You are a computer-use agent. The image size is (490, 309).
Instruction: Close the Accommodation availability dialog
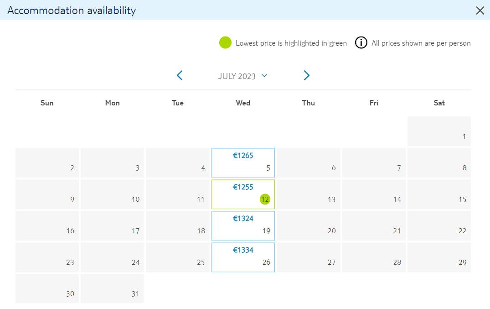[480, 10]
